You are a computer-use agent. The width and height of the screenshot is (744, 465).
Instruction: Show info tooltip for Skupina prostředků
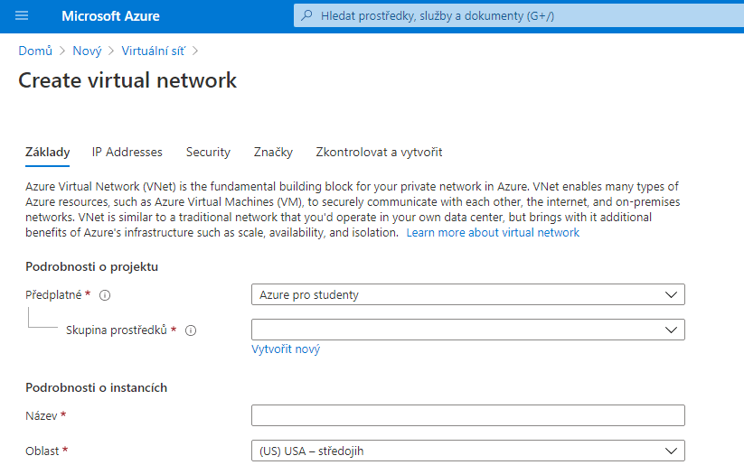(191, 330)
